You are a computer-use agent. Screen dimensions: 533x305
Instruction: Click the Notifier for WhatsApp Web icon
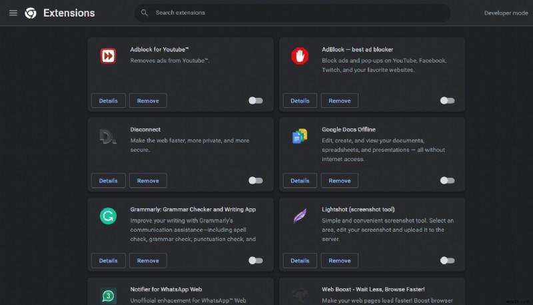(108, 296)
